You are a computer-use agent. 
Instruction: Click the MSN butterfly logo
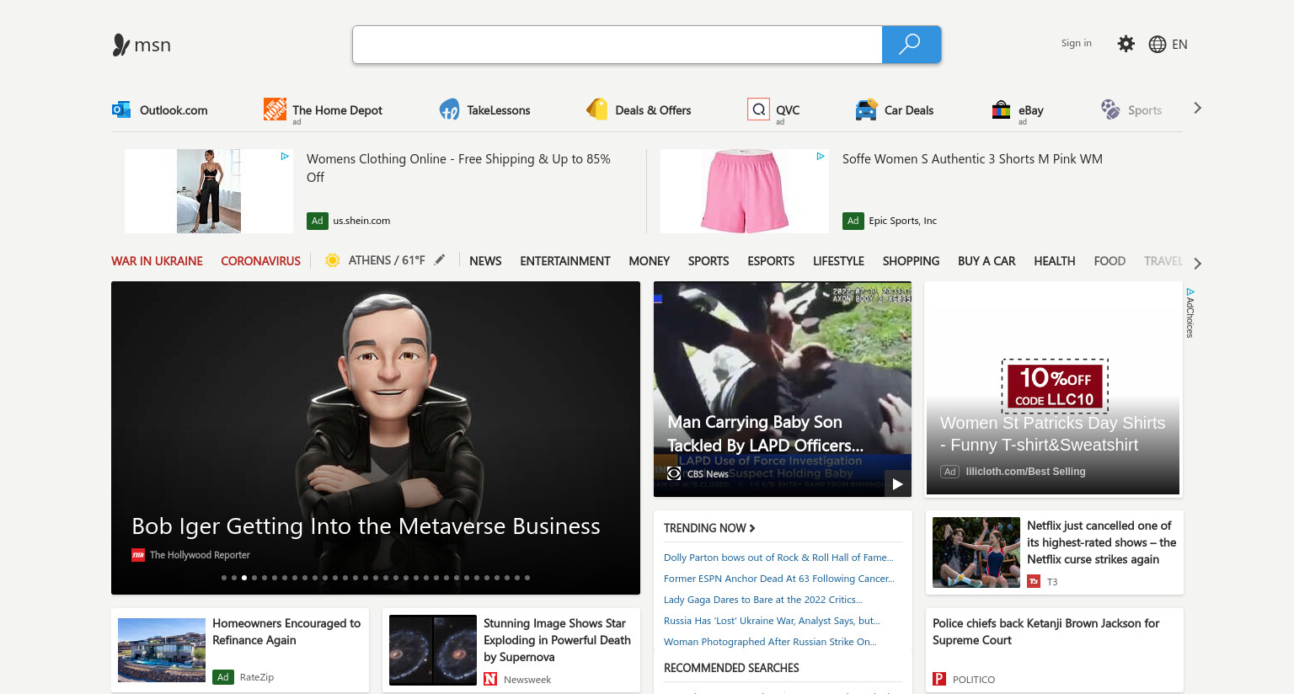(x=120, y=45)
